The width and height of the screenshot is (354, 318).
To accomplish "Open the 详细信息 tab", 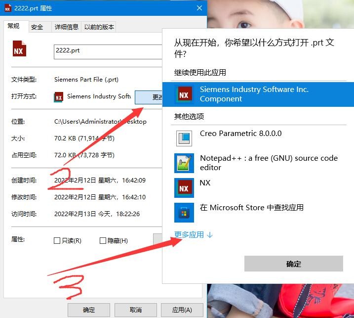I will tap(66, 27).
